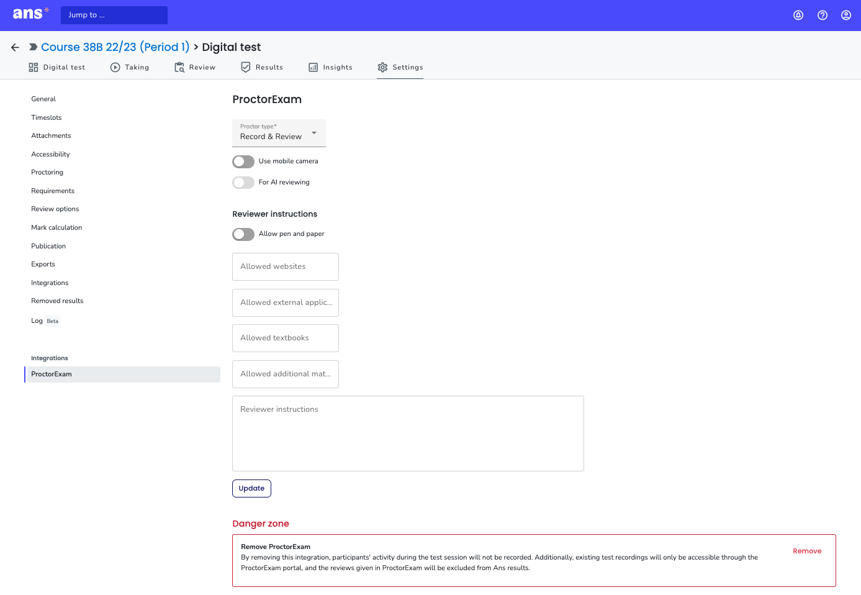Switch to the Insights tab
Viewport: 861px width, 595px height.
(330, 67)
